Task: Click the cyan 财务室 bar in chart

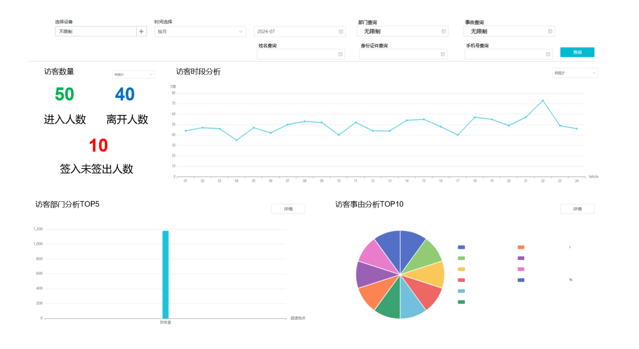Action: pyautogui.click(x=165, y=274)
